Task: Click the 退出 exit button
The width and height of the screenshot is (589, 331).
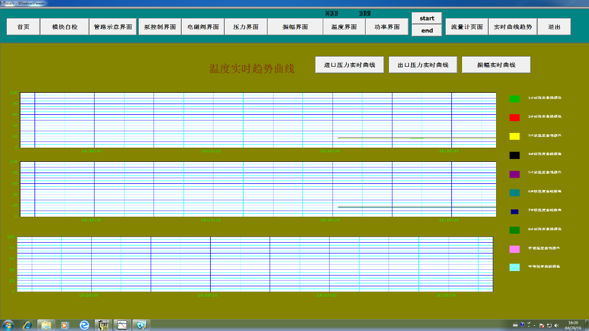Action: tap(554, 27)
